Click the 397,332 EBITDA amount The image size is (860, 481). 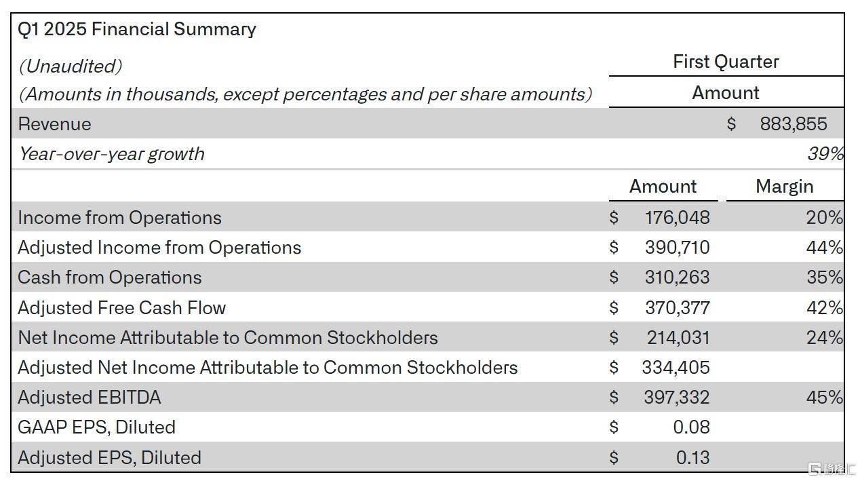click(x=676, y=398)
